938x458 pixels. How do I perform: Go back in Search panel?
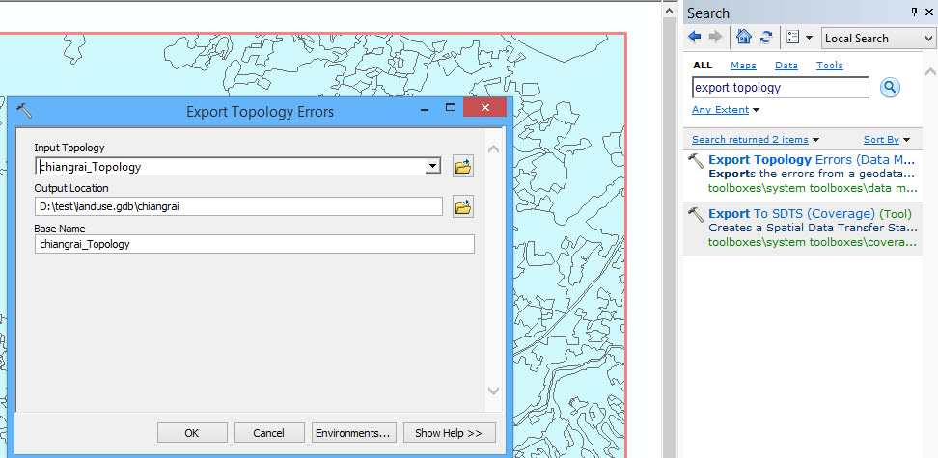click(695, 37)
